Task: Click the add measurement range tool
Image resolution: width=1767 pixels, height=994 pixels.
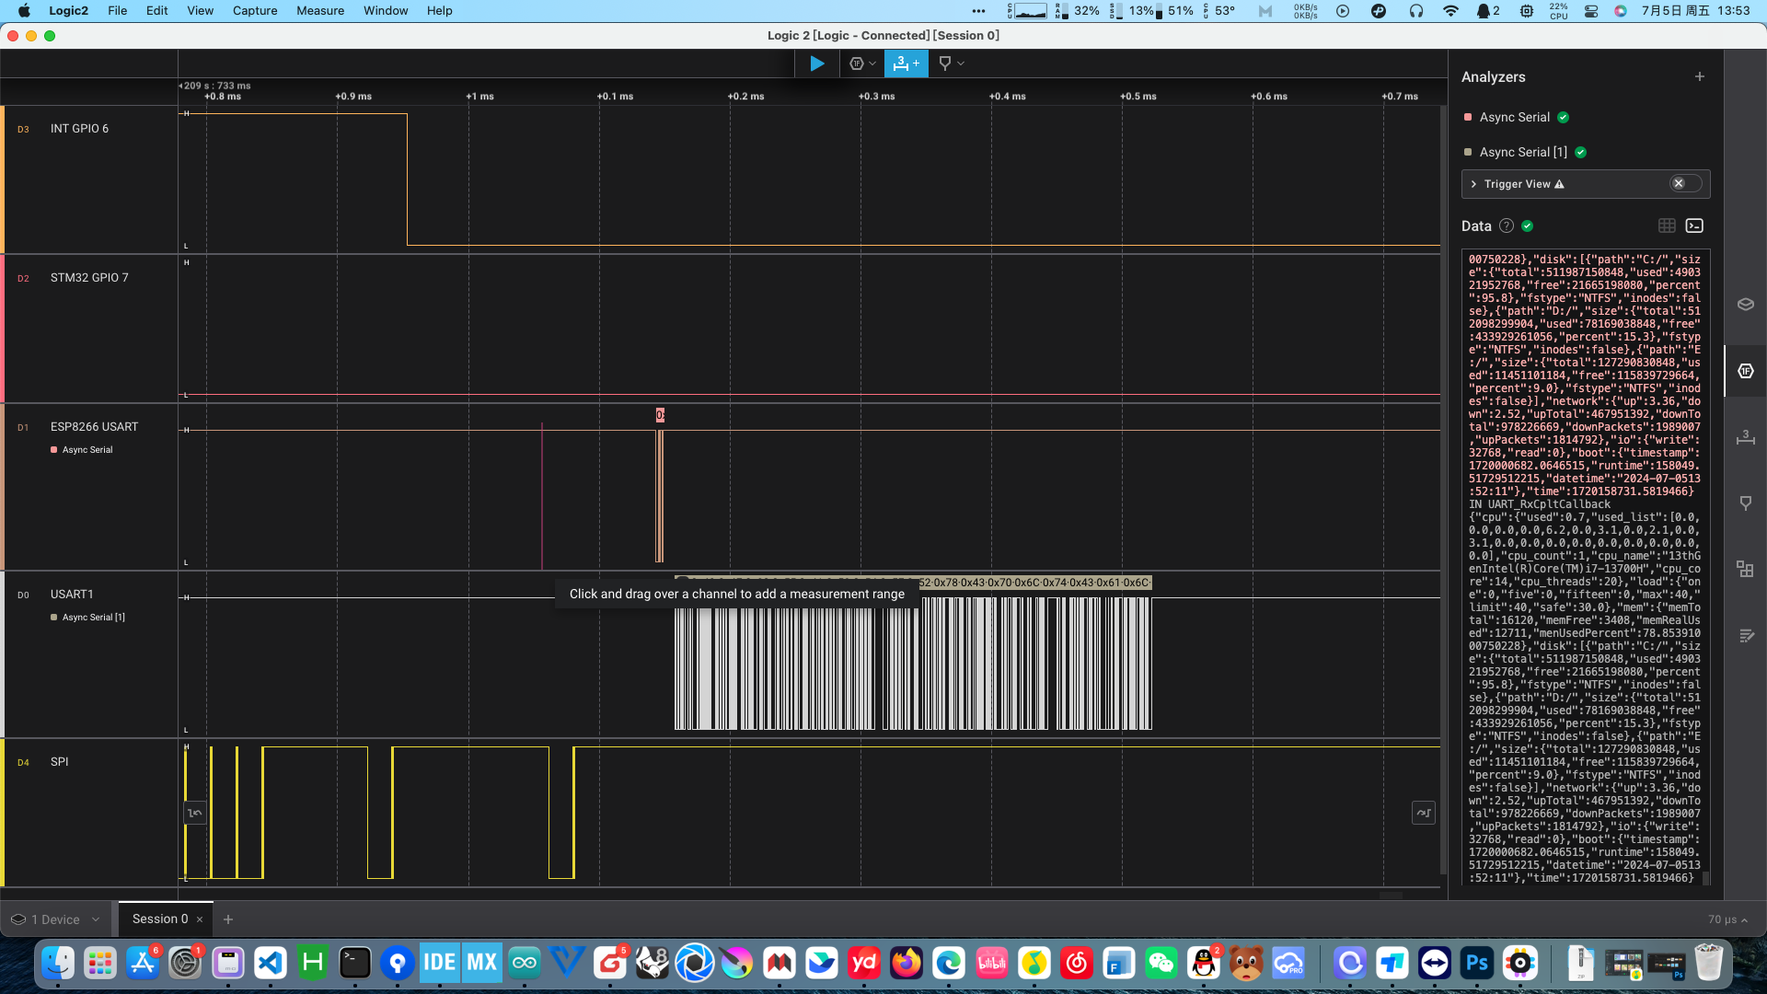Action: (906, 64)
